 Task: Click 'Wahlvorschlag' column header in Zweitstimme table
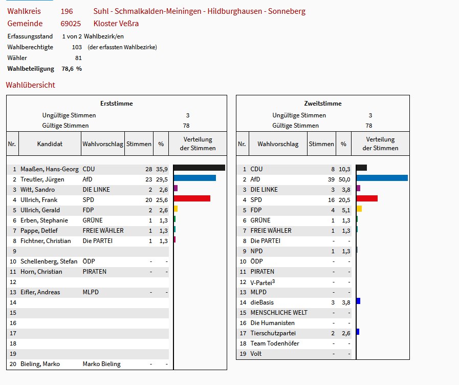(x=278, y=144)
